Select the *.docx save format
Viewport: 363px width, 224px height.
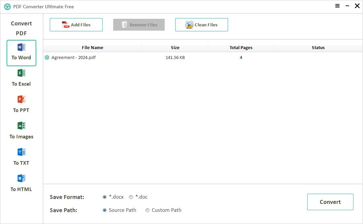coord(104,197)
